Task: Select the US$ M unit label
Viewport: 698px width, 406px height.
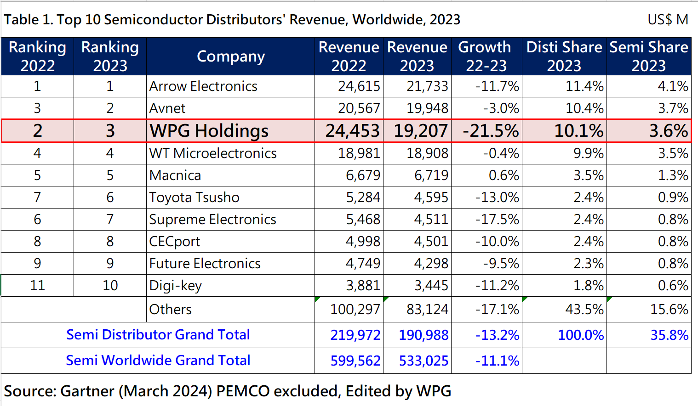Action: pos(668,20)
